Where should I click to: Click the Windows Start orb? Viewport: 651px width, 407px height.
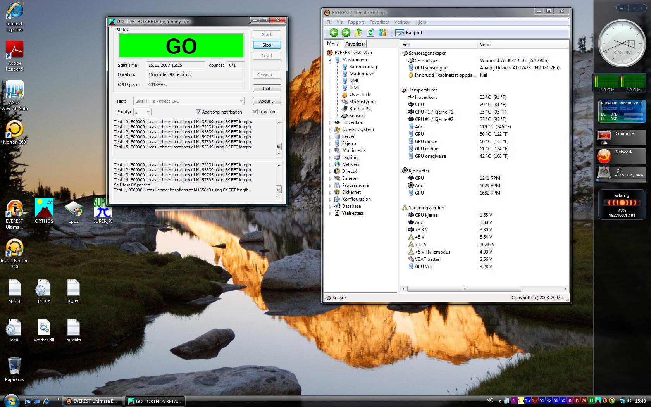pos(11,400)
